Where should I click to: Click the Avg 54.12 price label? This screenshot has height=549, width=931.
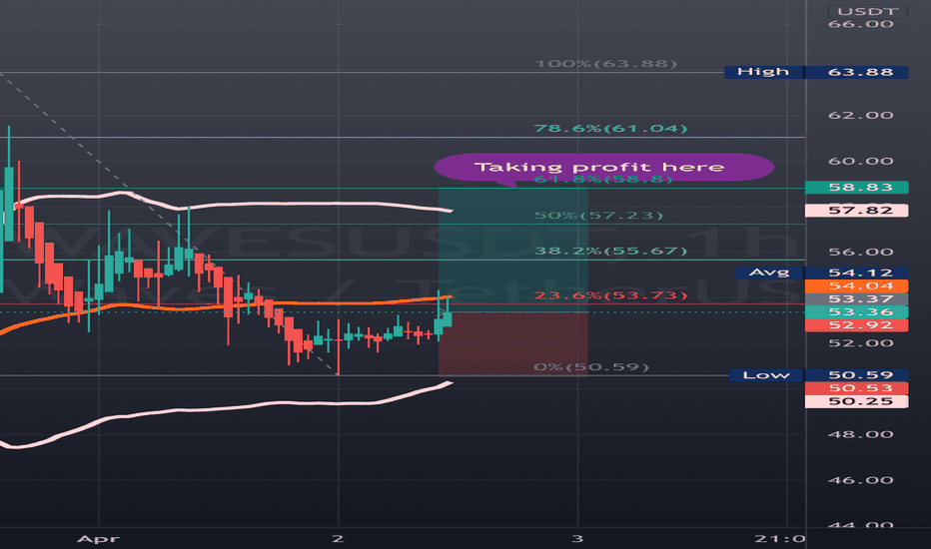tap(822, 273)
